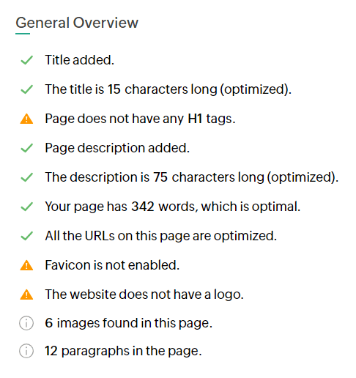Click the bold H1 text in warning
This screenshot has width=356, height=378.
(195, 119)
